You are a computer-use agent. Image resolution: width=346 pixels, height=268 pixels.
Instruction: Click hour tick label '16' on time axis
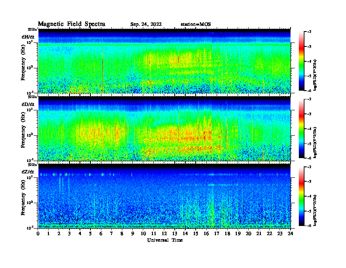pyautogui.click(x=206, y=233)
